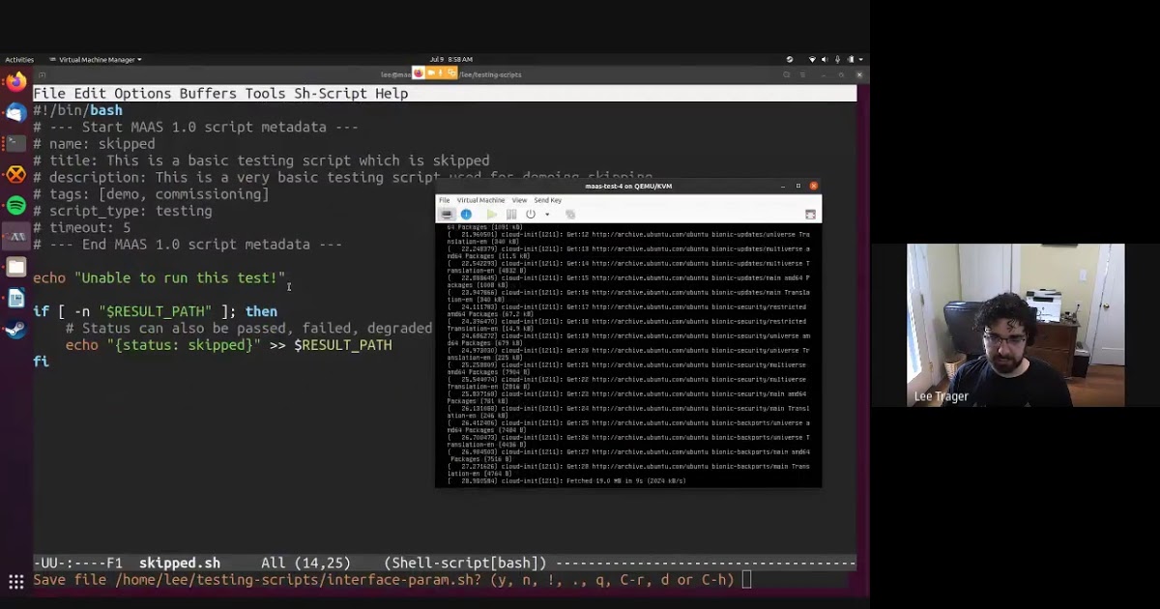The height and width of the screenshot is (609, 1160).
Task: Open the Send Key menu
Action: point(547,200)
